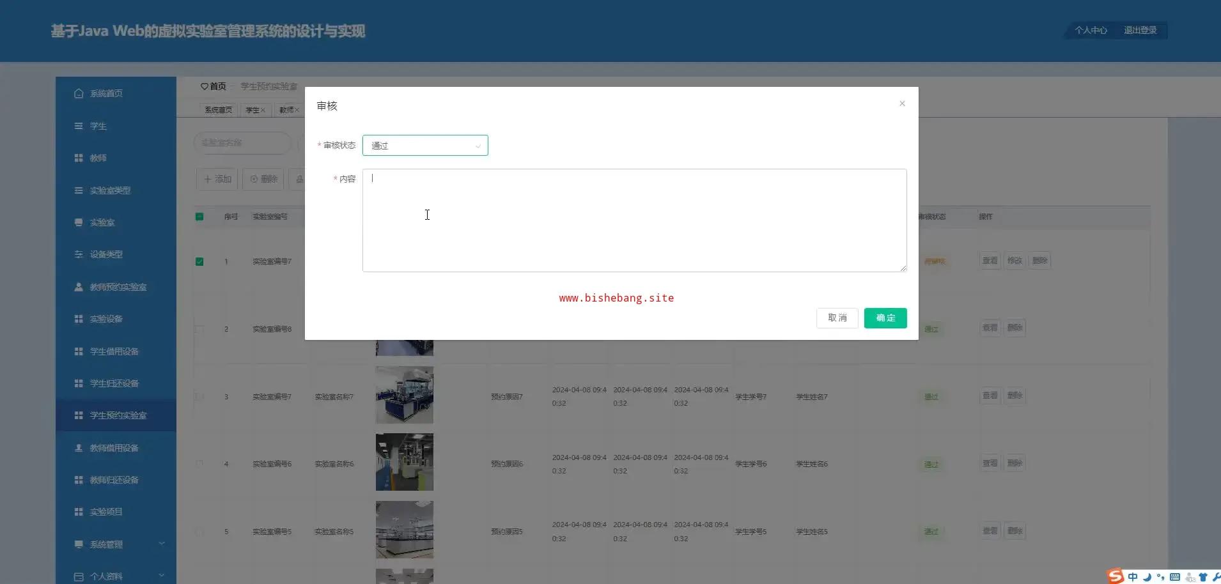
Task: Close the 审核 dialog with the X
Action: coord(902,104)
